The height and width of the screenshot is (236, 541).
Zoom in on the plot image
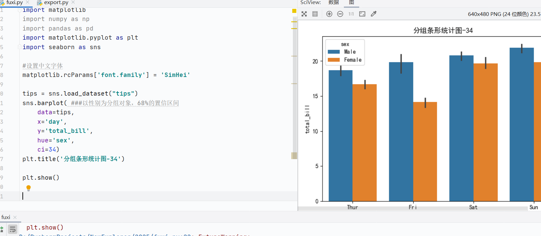click(329, 14)
